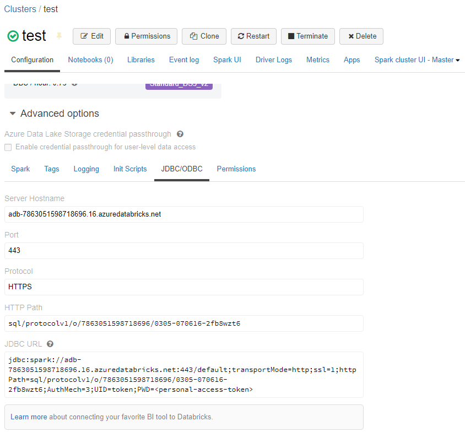Open the Event log tab
Viewport: 465px width, 432px height.
tap(183, 60)
